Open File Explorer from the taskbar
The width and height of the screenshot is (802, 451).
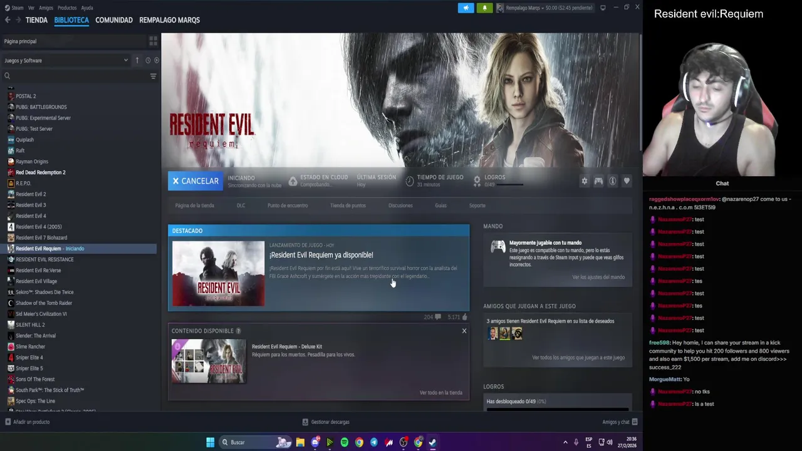(300, 442)
